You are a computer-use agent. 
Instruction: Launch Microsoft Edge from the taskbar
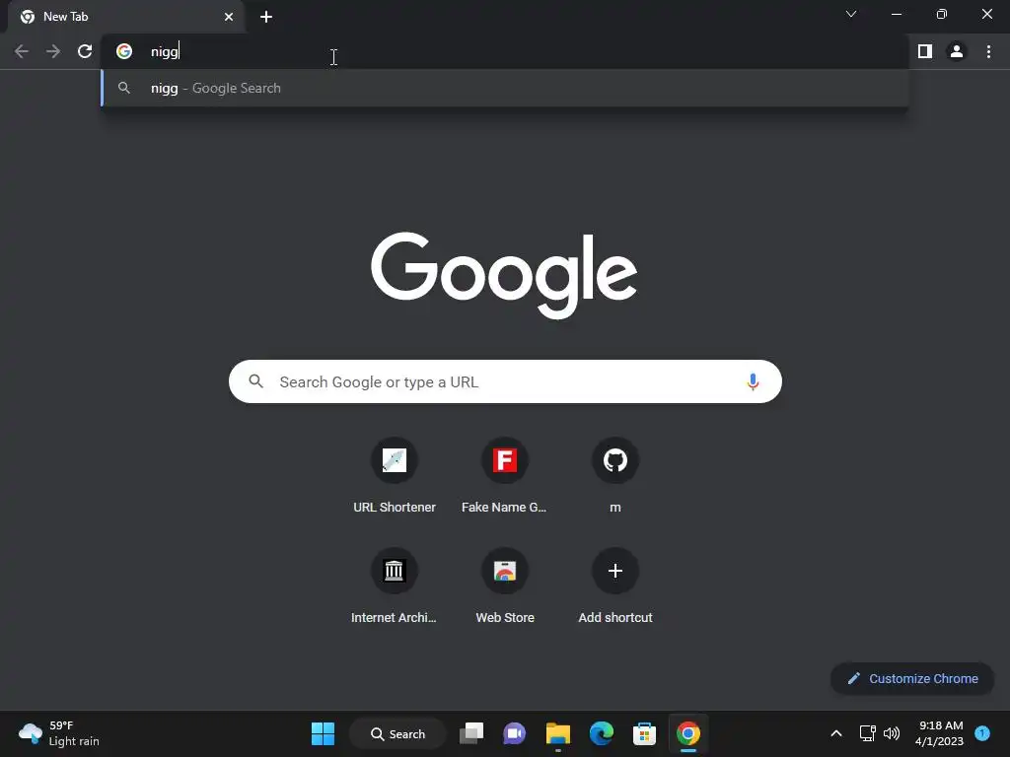(x=601, y=733)
